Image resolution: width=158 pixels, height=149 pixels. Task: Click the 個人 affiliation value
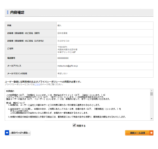tap(60, 26)
